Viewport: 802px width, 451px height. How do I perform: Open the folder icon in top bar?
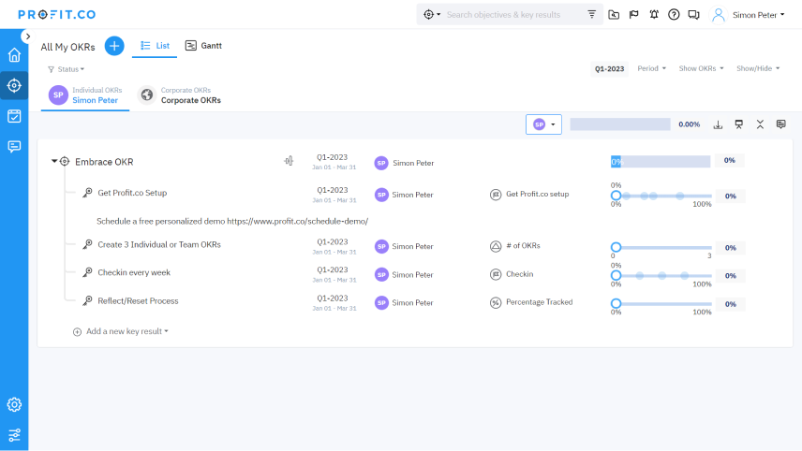click(614, 15)
